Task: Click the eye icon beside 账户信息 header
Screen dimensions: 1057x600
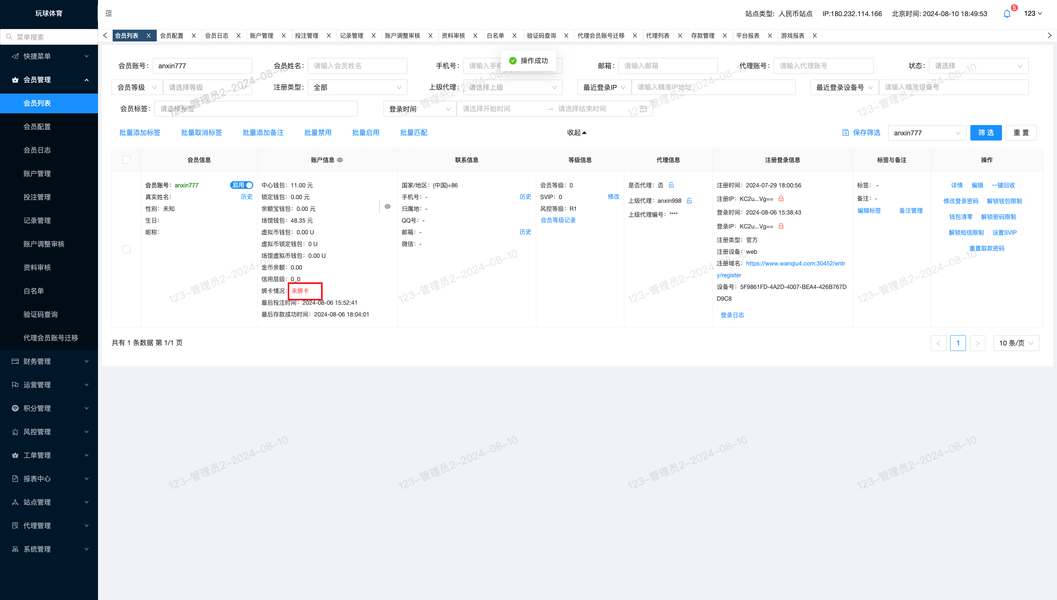Action: click(340, 160)
